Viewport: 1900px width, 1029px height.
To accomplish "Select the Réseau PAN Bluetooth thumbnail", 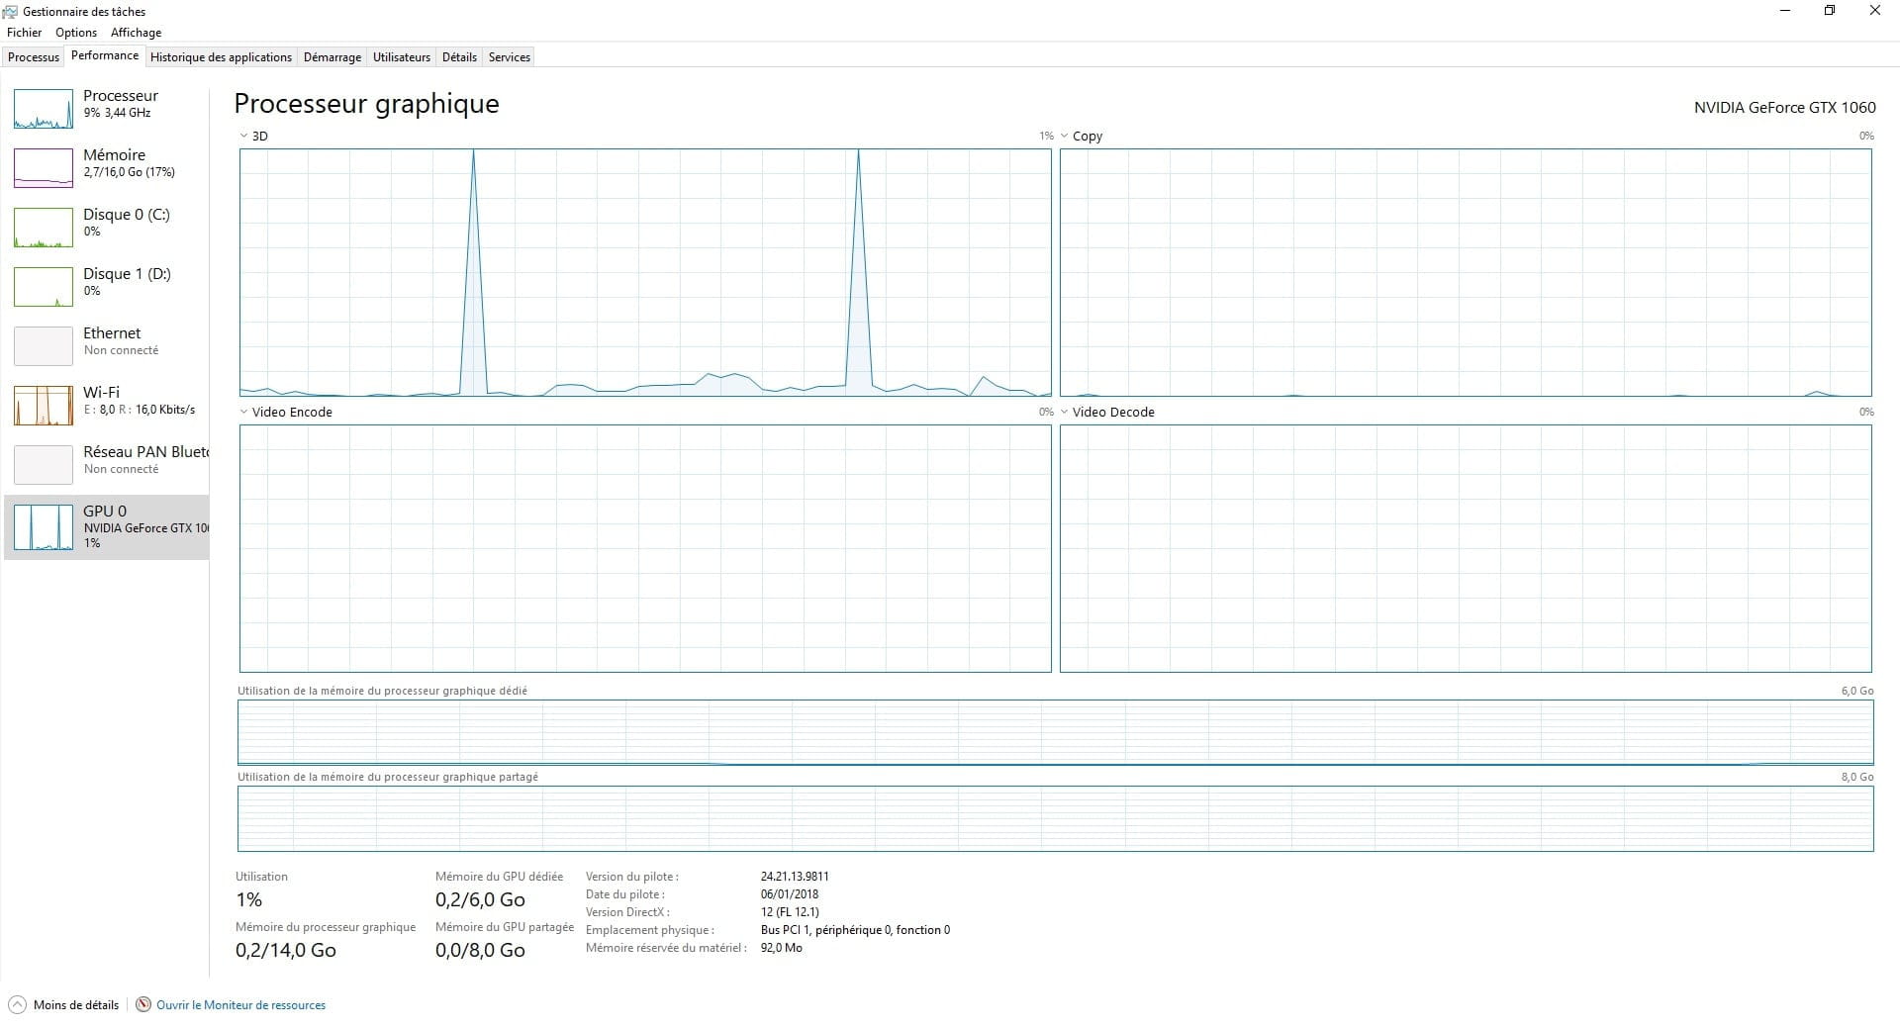I will click(x=44, y=465).
